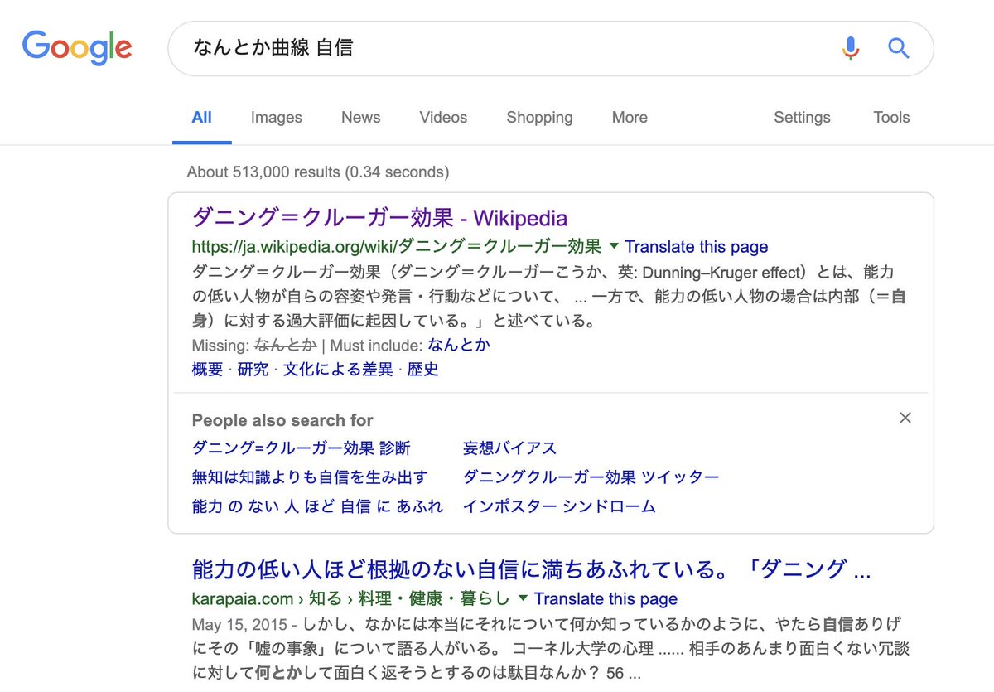
Task: Open the 概要 sitelink
Action: point(207,370)
